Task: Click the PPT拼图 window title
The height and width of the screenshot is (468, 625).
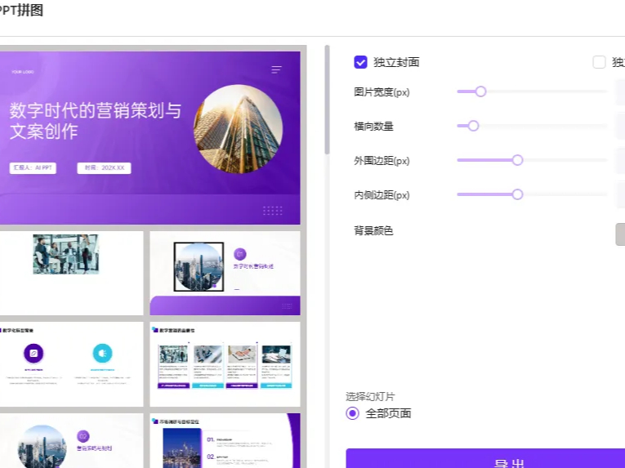Action: coord(20,10)
